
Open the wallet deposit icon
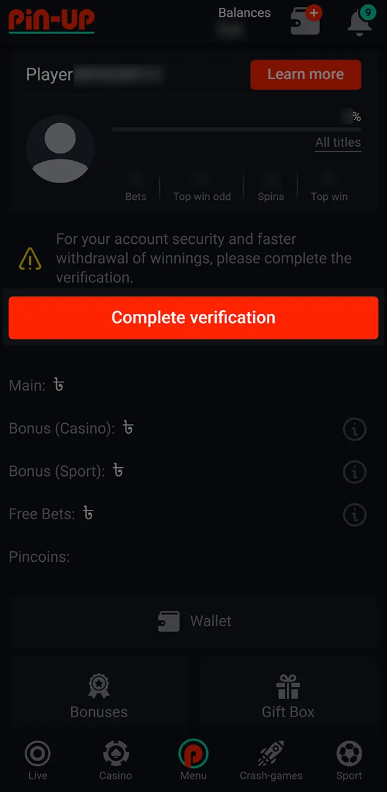pos(305,20)
